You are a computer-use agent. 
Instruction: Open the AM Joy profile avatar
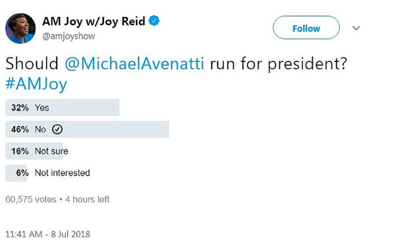(x=21, y=29)
